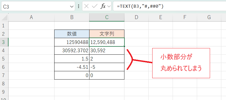Click the Insert Function fx icon
The image size is (226, 100).
click(x=103, y=6)
